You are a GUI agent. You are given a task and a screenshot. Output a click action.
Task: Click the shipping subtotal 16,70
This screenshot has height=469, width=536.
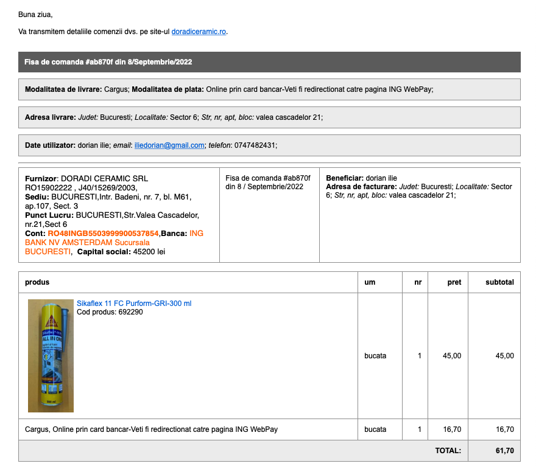[504, 429]
